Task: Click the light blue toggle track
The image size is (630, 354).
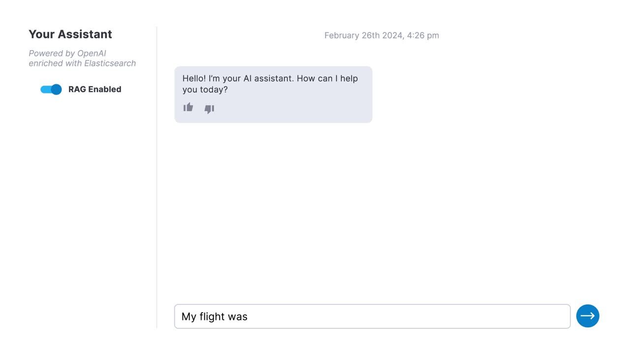Action: pos(46,89)
